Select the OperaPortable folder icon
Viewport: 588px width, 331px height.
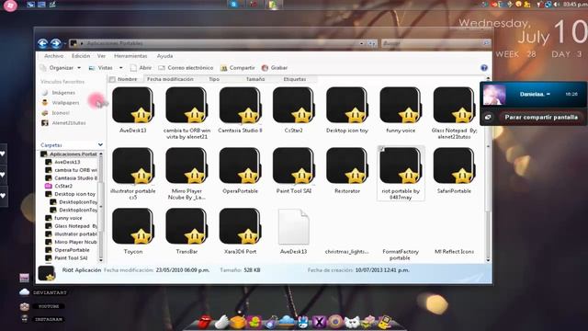[x=240, y=165]
